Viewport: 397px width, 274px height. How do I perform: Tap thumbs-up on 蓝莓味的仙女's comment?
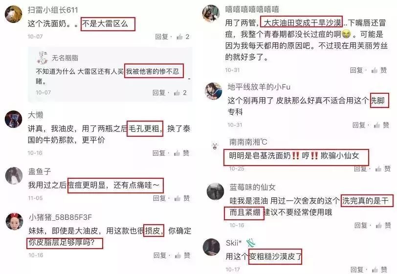pyautogui.click(x=378, y=225)
